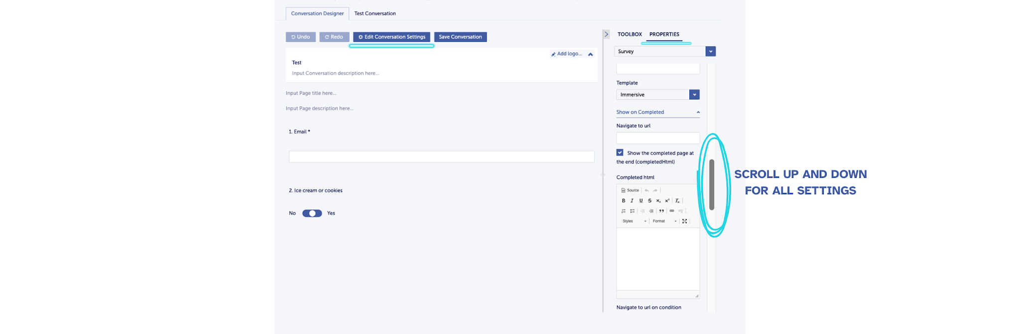Open the Template Immersive dropdown
This screenshot has width=1020, height=334.
[x=658, y=94]
